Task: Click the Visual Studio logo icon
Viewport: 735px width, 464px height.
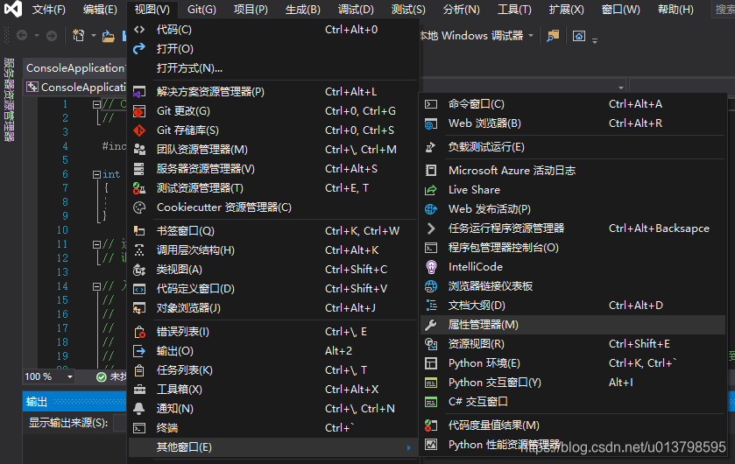Action: click(12, 9)
